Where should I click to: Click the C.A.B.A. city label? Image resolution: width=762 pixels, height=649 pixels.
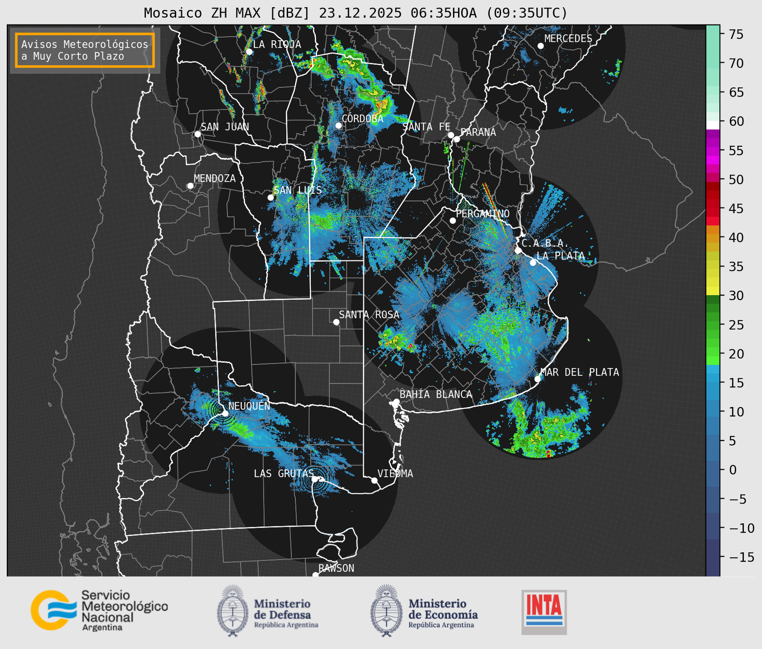coord(546,244)
